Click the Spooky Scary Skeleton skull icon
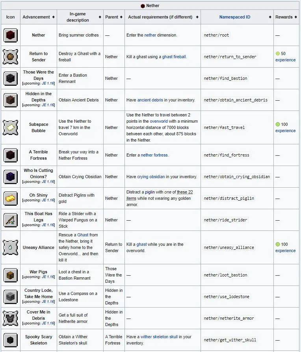301x352 pixels. [x=10, y=340]
